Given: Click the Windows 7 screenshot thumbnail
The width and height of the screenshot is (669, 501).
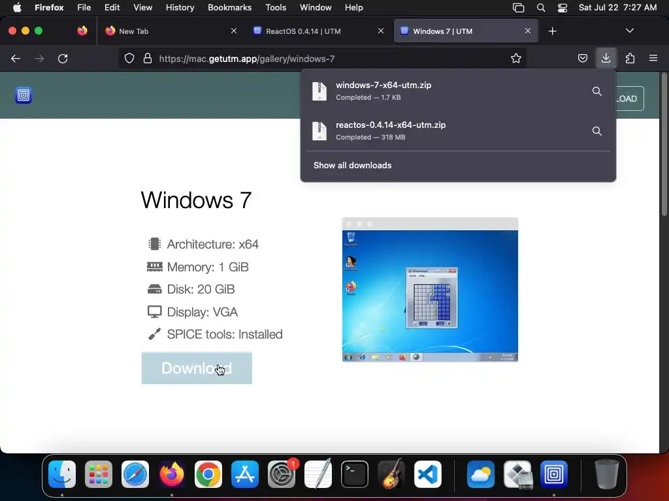Looking at the screenshot, I should pos(430,290).
